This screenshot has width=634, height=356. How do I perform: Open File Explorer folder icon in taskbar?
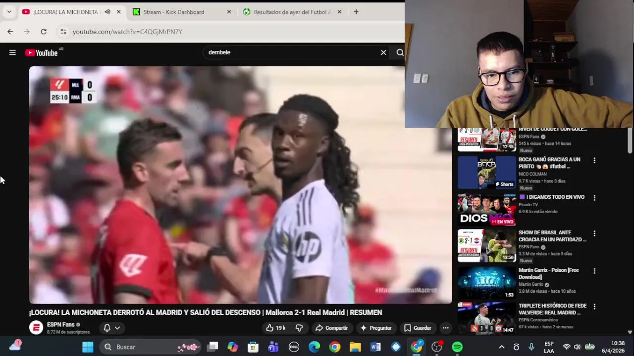pyautogui.click(x=355, y=347)
